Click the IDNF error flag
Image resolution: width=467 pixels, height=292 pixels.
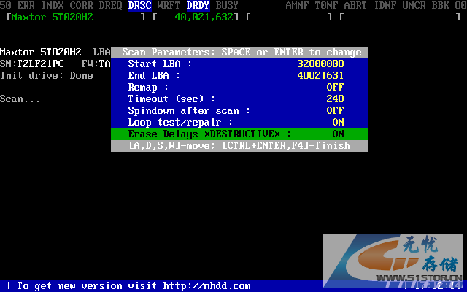point(385,5)
